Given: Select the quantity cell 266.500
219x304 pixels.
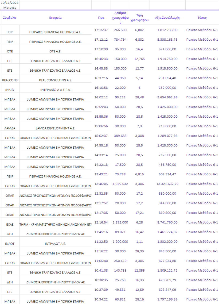Looking at the screenshot, I should click(120, 30).
